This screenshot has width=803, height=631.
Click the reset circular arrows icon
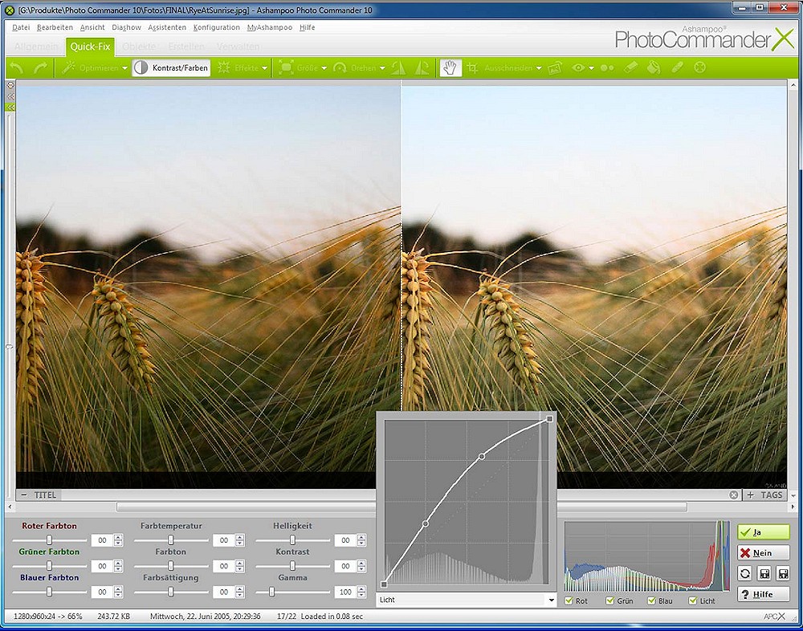[x=744, y=574]
